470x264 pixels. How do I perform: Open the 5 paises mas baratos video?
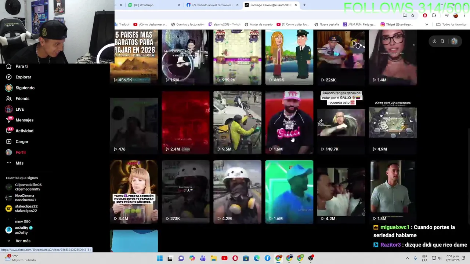[x=134, y=58]
